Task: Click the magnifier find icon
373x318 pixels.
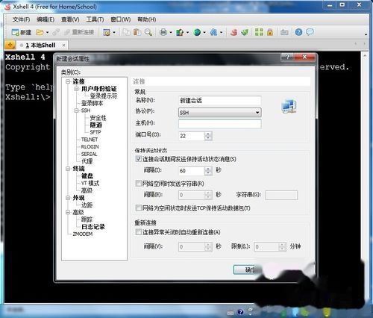Action: [148, 32]
